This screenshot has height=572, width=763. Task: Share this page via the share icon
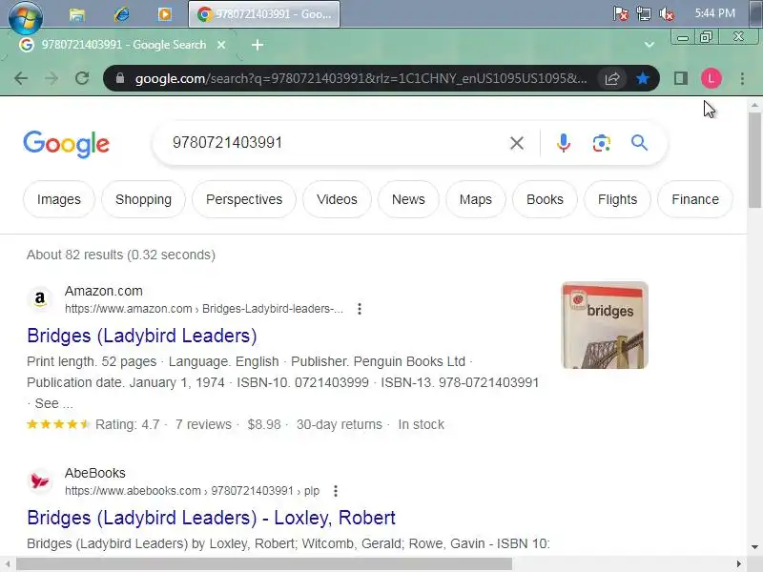[x=612, y=78]
